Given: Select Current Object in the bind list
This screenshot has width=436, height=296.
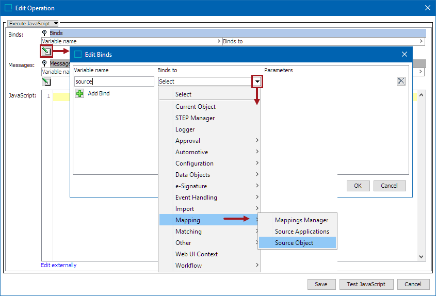Looking at the screenshot, I should pos(196,107).
